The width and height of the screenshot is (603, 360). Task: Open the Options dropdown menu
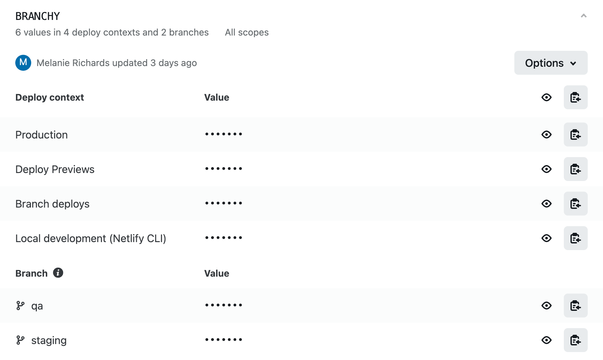click(551, 63)
